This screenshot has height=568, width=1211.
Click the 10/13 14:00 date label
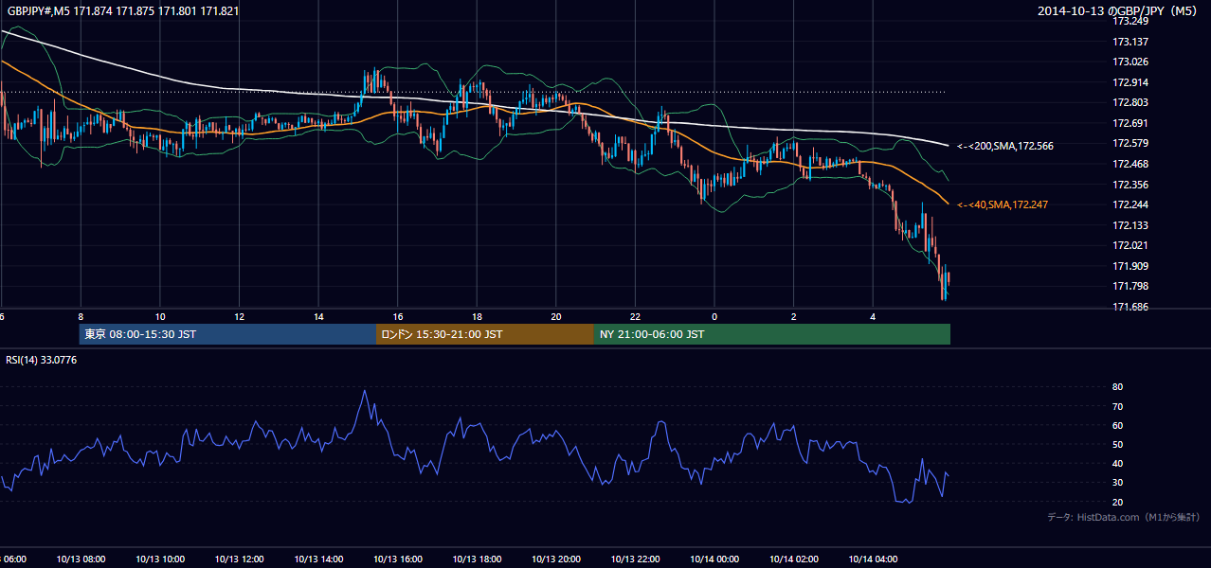click(x=318, y=559)
